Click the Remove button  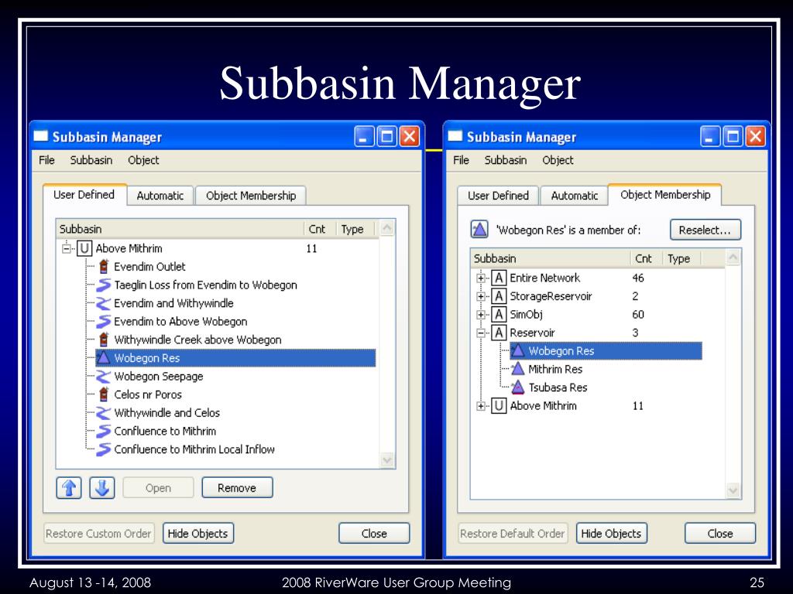(x=237, y=488)
